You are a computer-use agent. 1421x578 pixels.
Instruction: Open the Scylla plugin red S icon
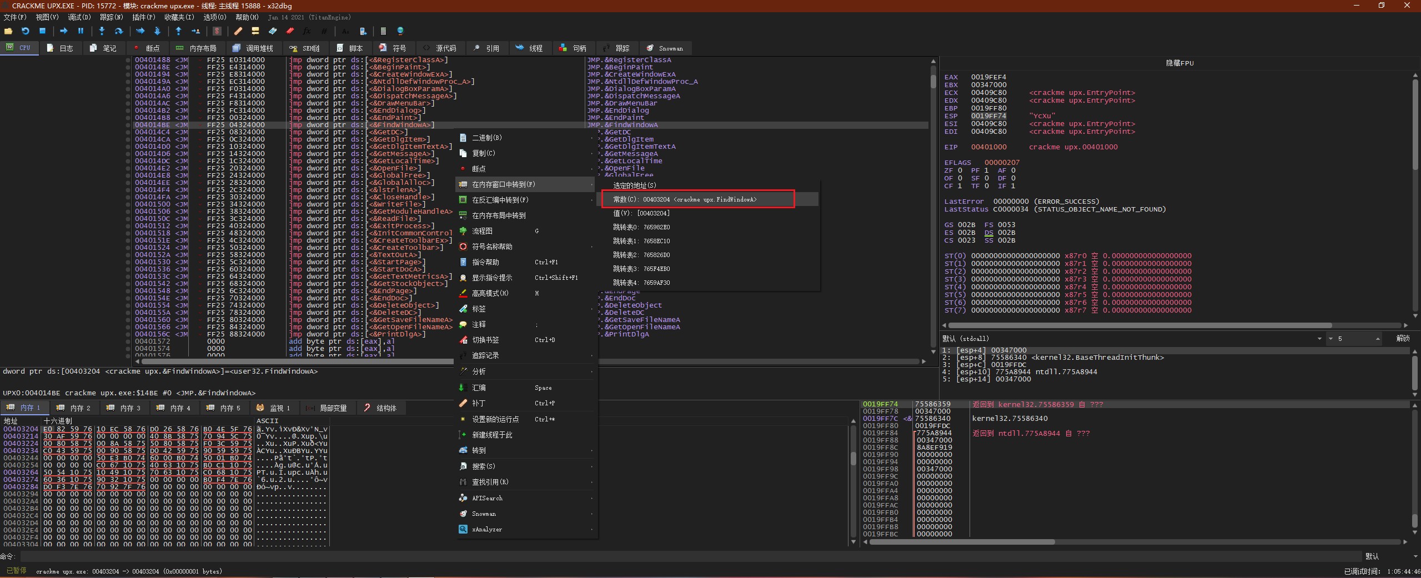pyautogui.click(x=217, y=31)
